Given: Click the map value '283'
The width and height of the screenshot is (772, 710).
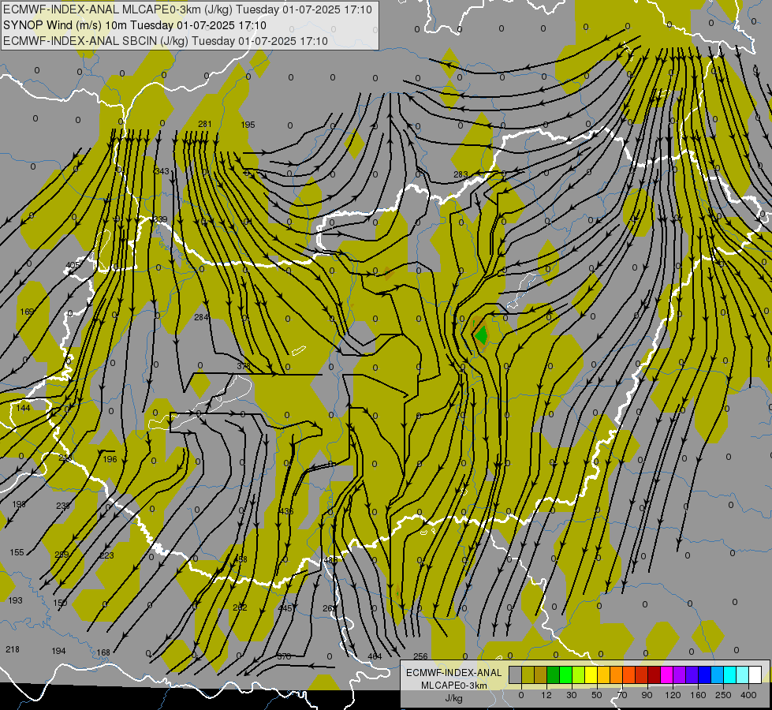Looking at the screenshot, I should click(x=461, y=174).
